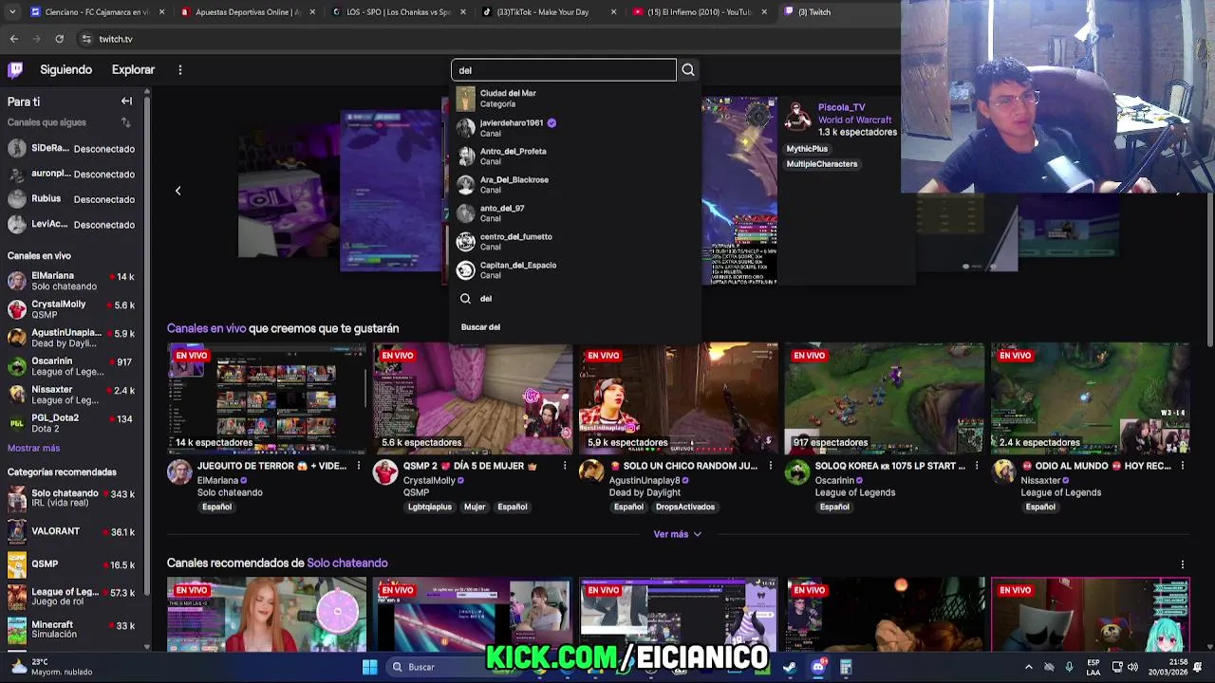
Task: Click in Twitch search field containing del
Action: [564, 69]
